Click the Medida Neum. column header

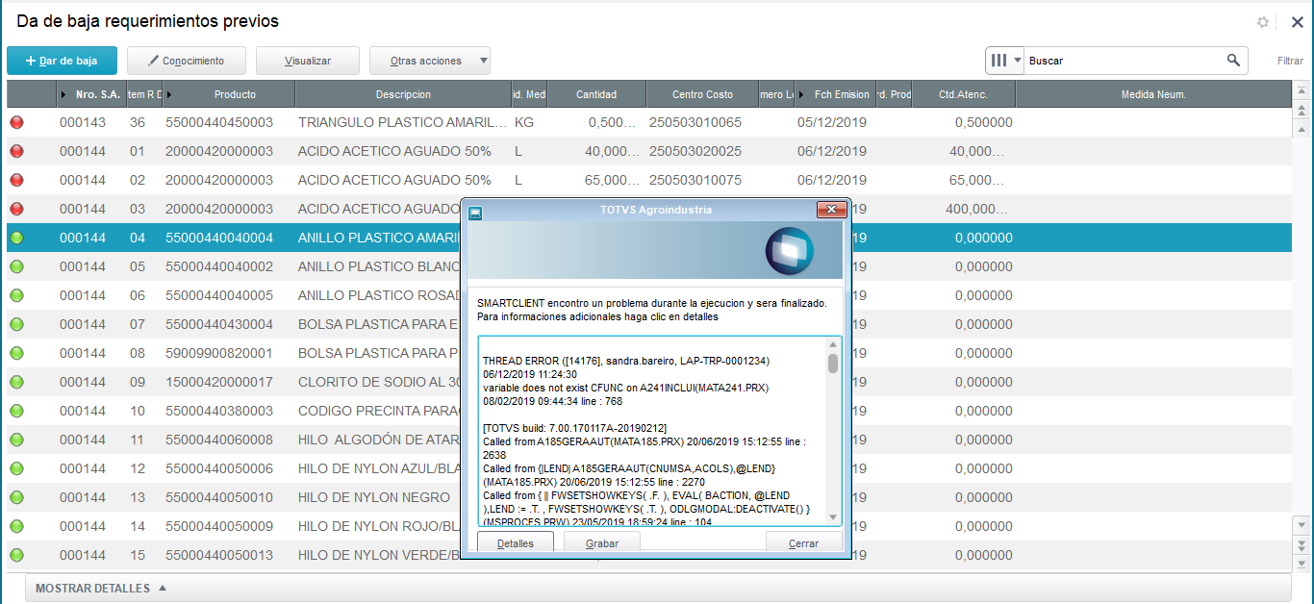(x=1152, y=94)
